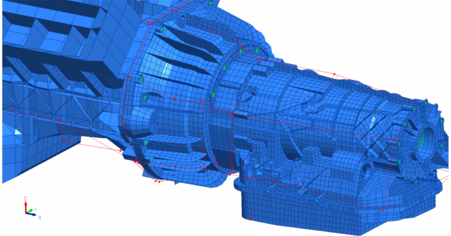451x236 pixels.
Task: Select the Y label on the triad
Action: coord(36,209)
